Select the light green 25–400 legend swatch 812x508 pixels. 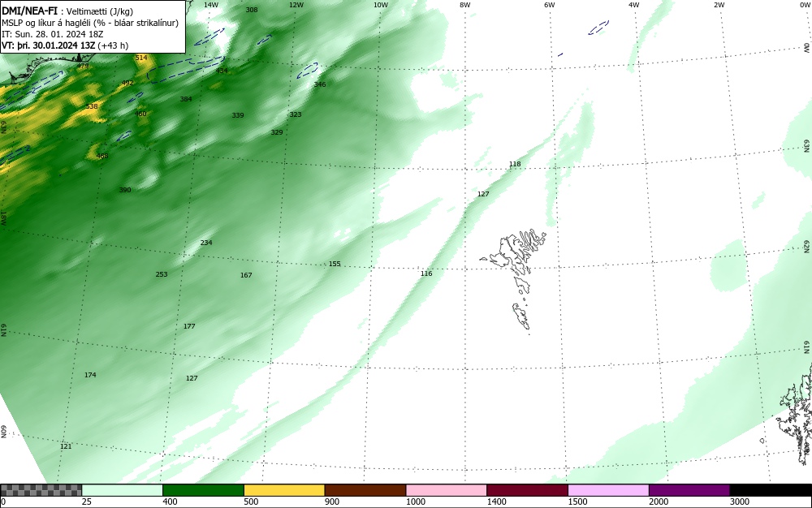123,490
